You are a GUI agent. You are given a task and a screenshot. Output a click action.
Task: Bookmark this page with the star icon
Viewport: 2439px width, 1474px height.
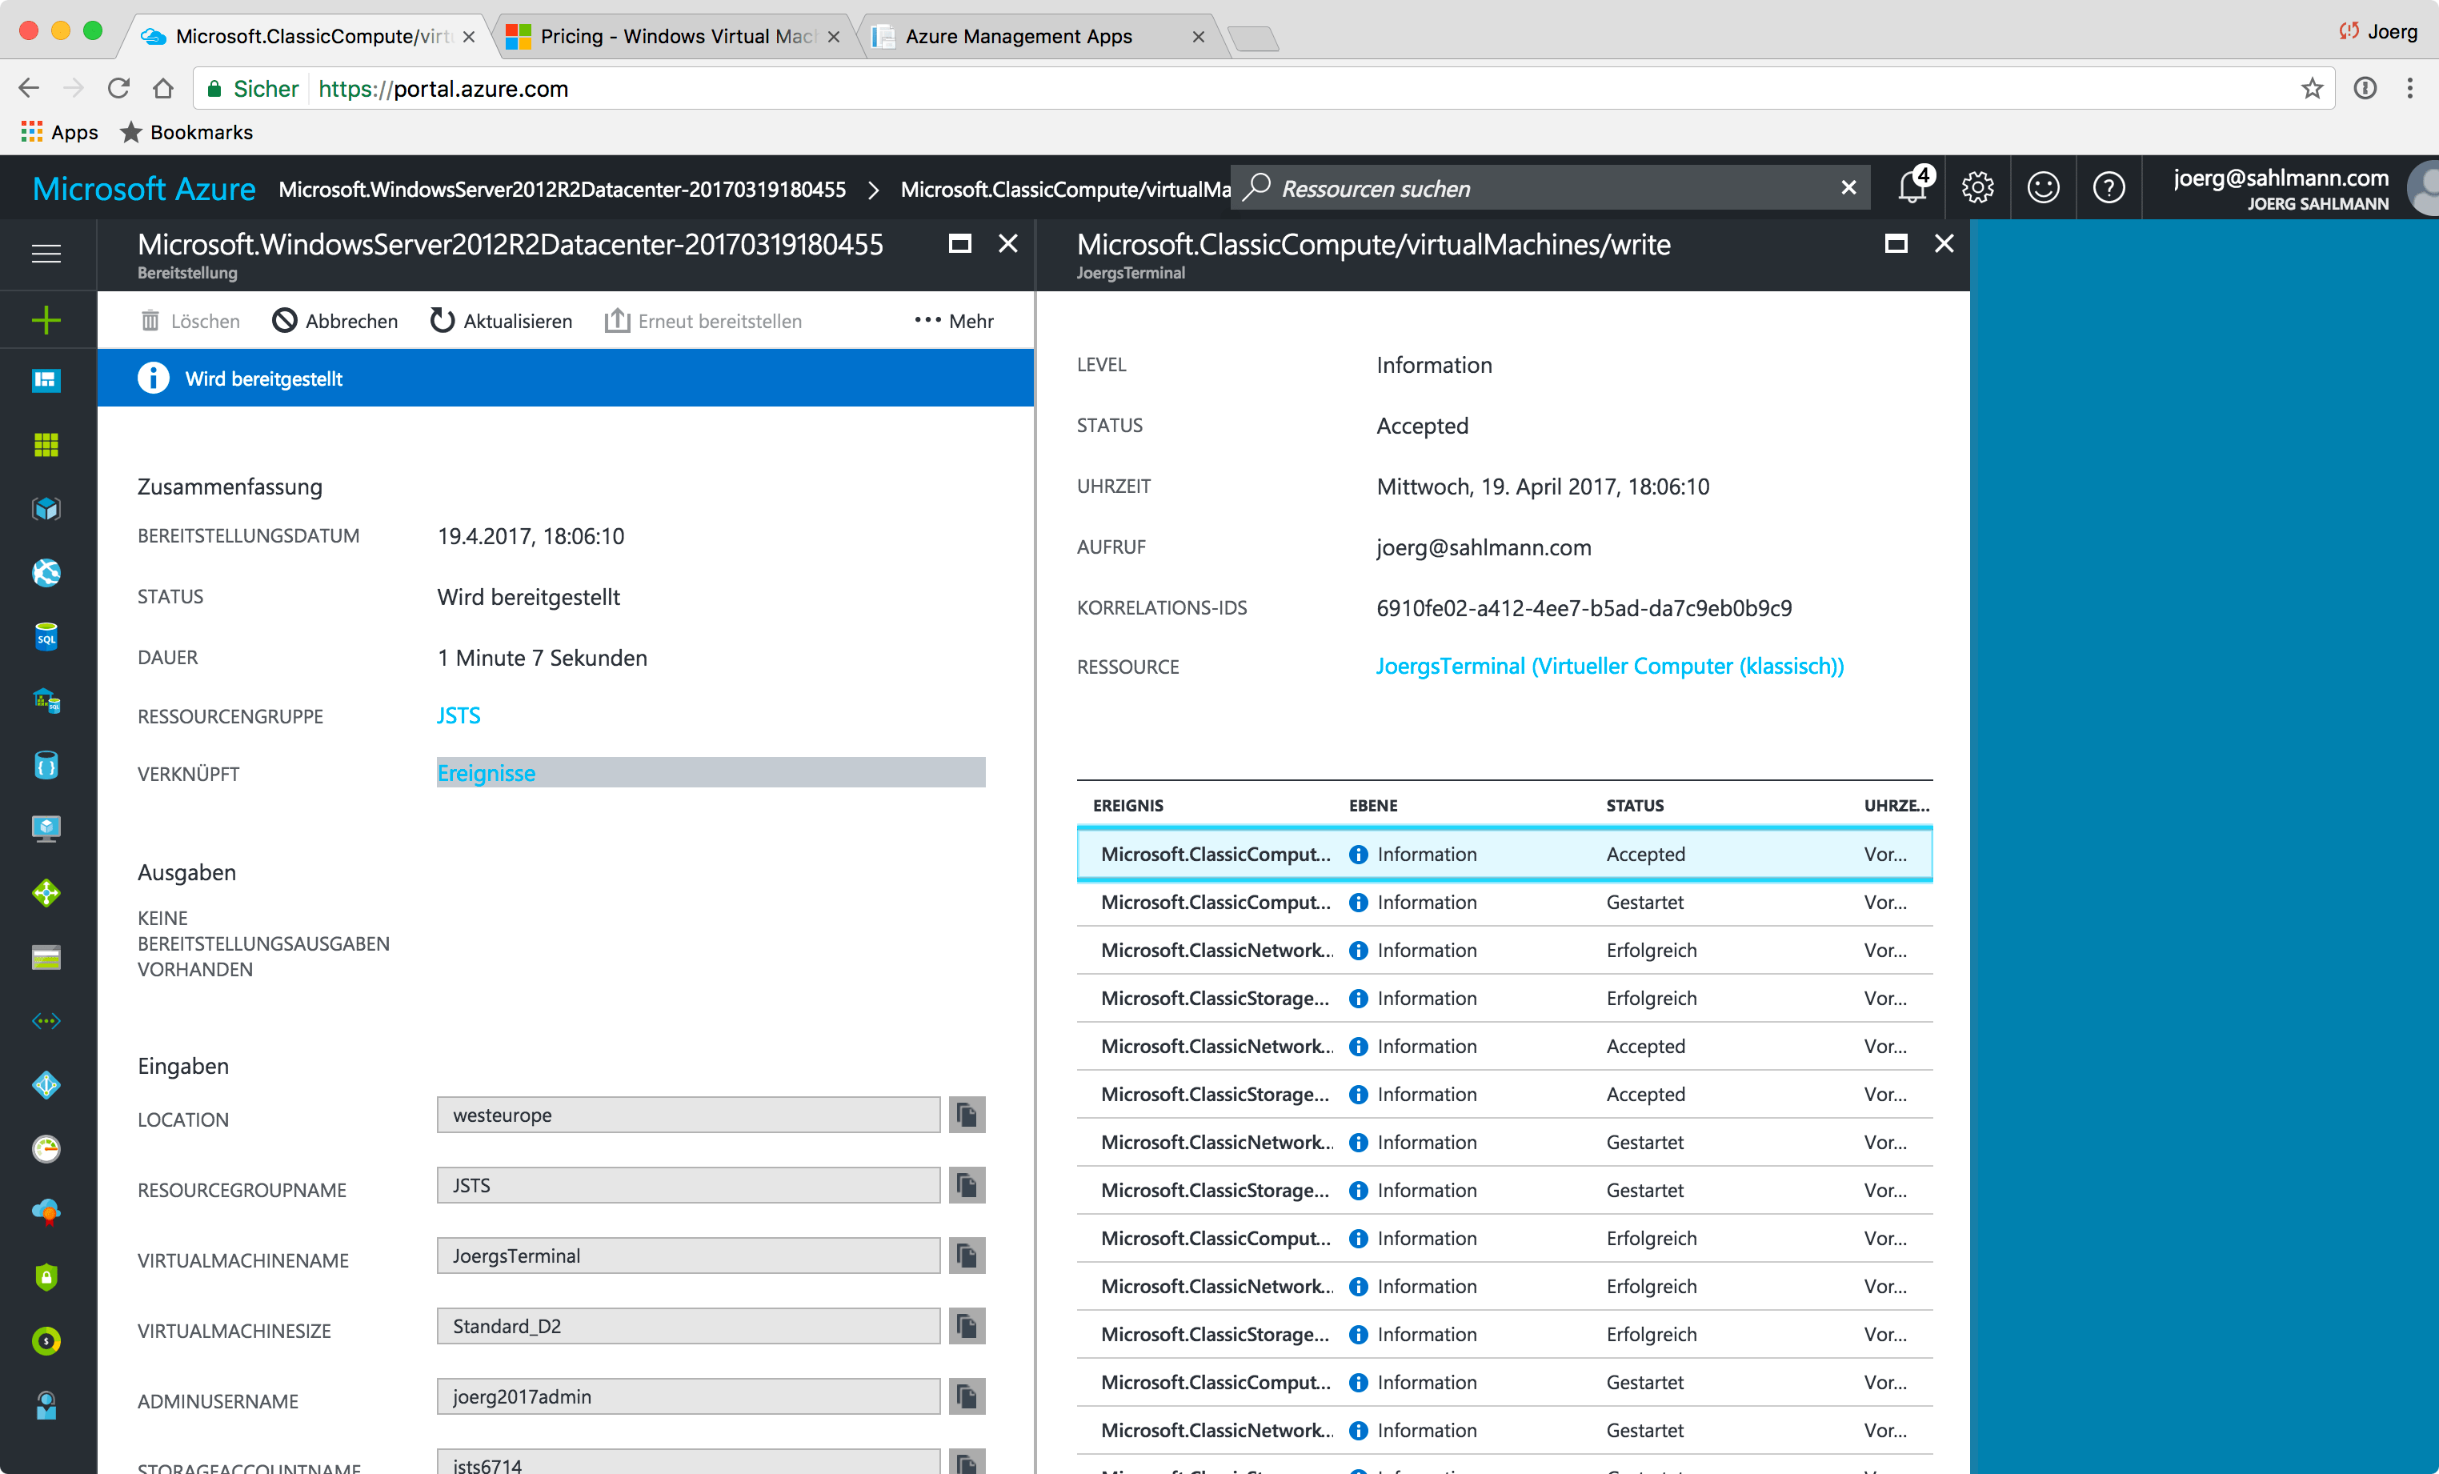click(2311, 89)
